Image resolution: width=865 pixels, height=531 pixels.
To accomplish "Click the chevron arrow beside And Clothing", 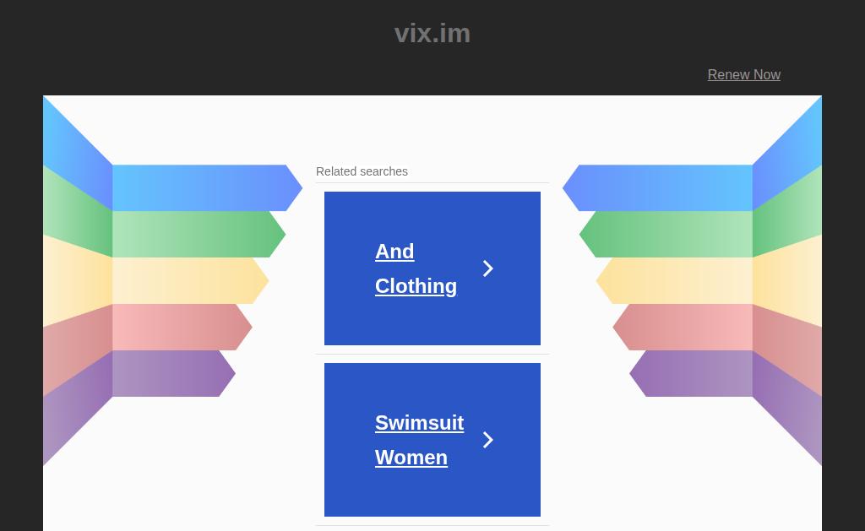I will click(x=487, y=268).
